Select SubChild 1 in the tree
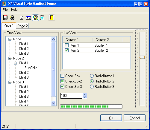This screenshot has width=150, height=130. (32, 68)
